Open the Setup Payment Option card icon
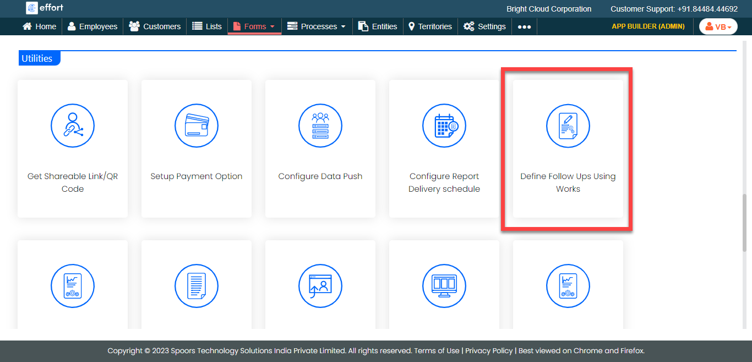 (x=197, y=126)
